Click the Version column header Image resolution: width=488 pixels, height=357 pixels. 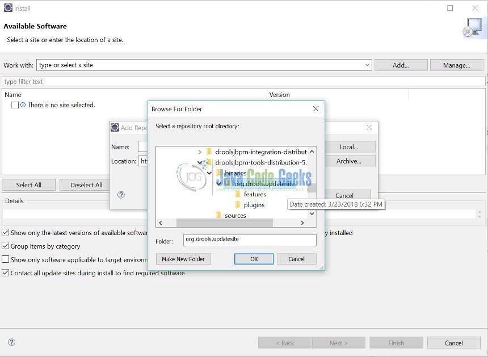pyautogui.click(x=280, y=95)
